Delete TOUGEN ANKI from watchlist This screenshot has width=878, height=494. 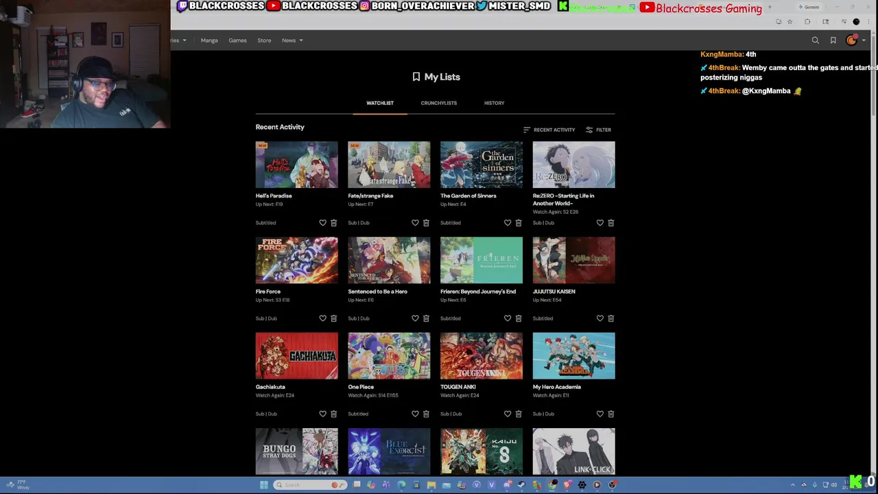519,414
